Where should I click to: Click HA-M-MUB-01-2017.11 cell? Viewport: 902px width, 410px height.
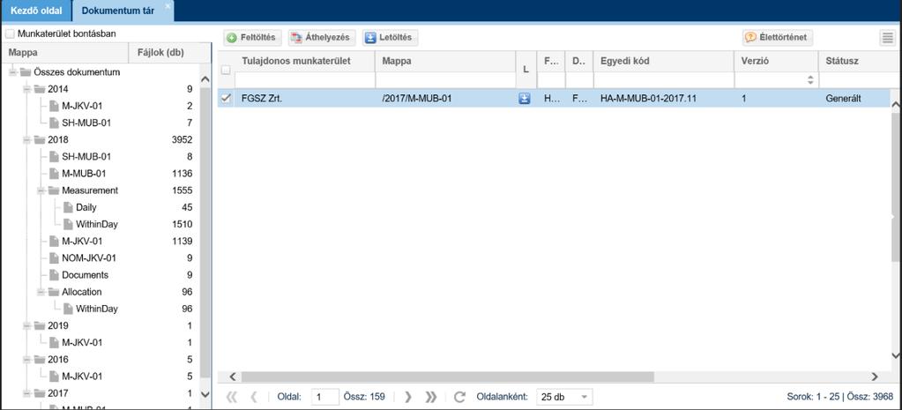[x=663, y=99]
